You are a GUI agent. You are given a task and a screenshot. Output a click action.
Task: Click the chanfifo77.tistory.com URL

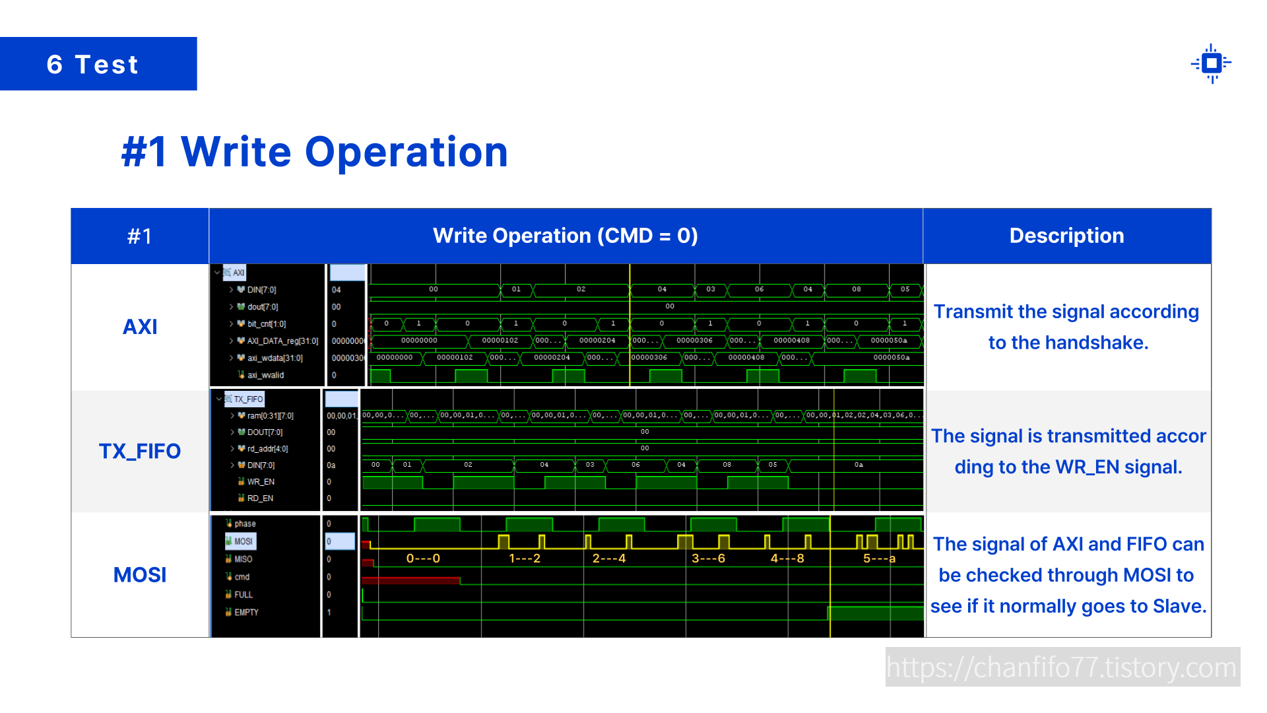[1062, 667]
